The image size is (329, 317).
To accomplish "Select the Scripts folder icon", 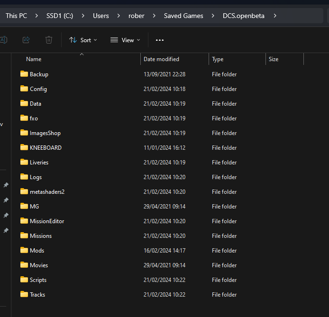I will tap(24, 280).
